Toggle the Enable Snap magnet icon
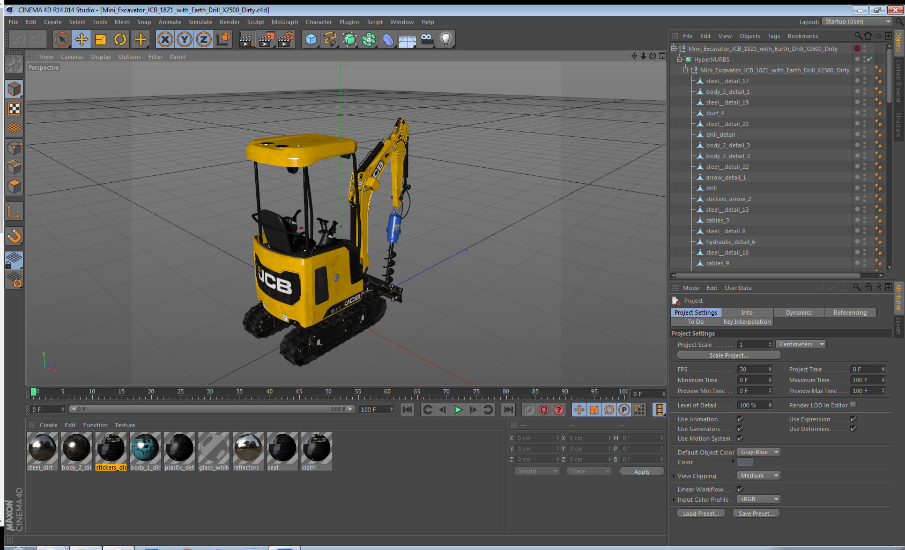The image size is (905, 550). pos(14,236)
